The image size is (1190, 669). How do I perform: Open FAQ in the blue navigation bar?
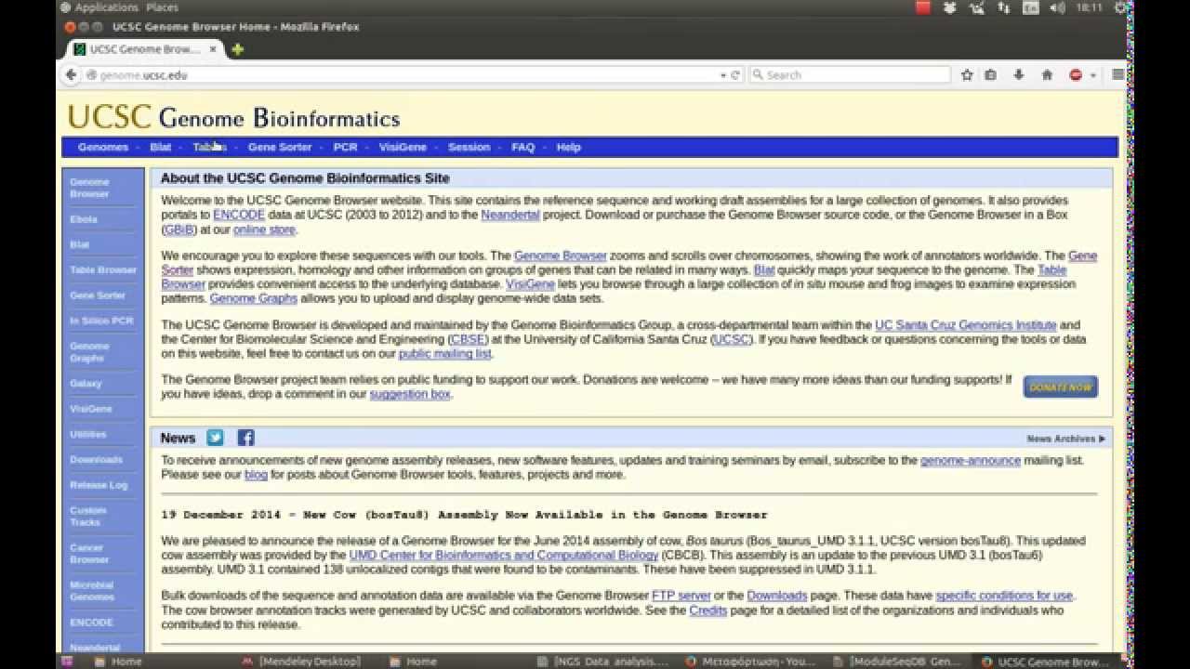523,147
